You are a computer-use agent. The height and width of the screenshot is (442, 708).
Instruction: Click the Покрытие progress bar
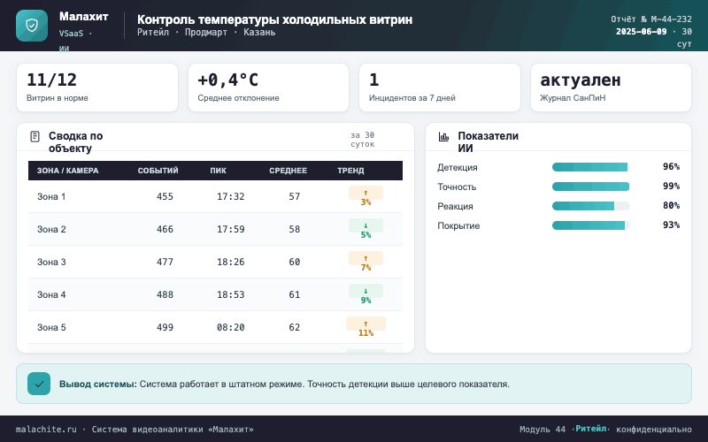[590, 225]
